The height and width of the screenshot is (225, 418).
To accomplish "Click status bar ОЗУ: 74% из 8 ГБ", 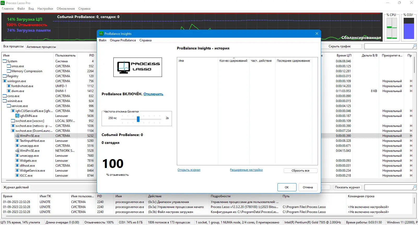I will coord(131,222).
